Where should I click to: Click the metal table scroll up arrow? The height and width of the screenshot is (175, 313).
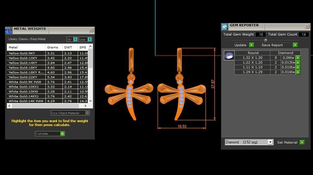pyautogui.click(x=90, y=47)
